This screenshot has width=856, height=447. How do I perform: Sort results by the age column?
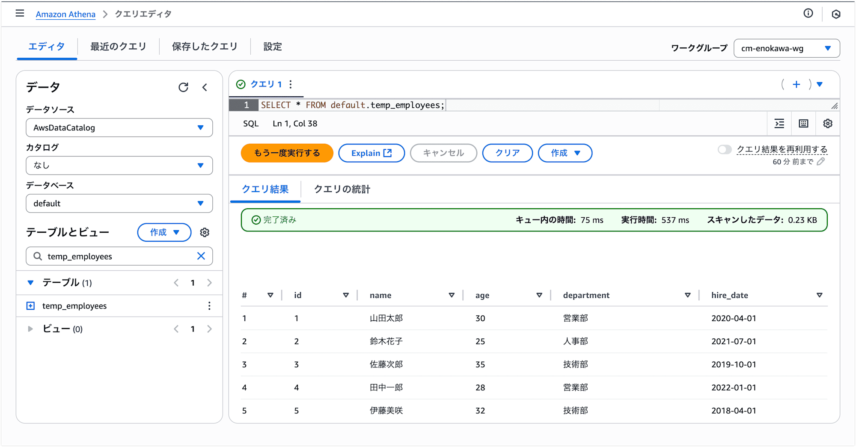pos(539,295)
